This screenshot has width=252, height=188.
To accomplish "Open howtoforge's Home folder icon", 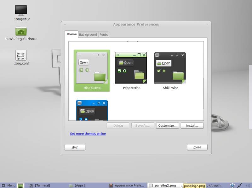I will pyautogui.click(x=21, y=31).
